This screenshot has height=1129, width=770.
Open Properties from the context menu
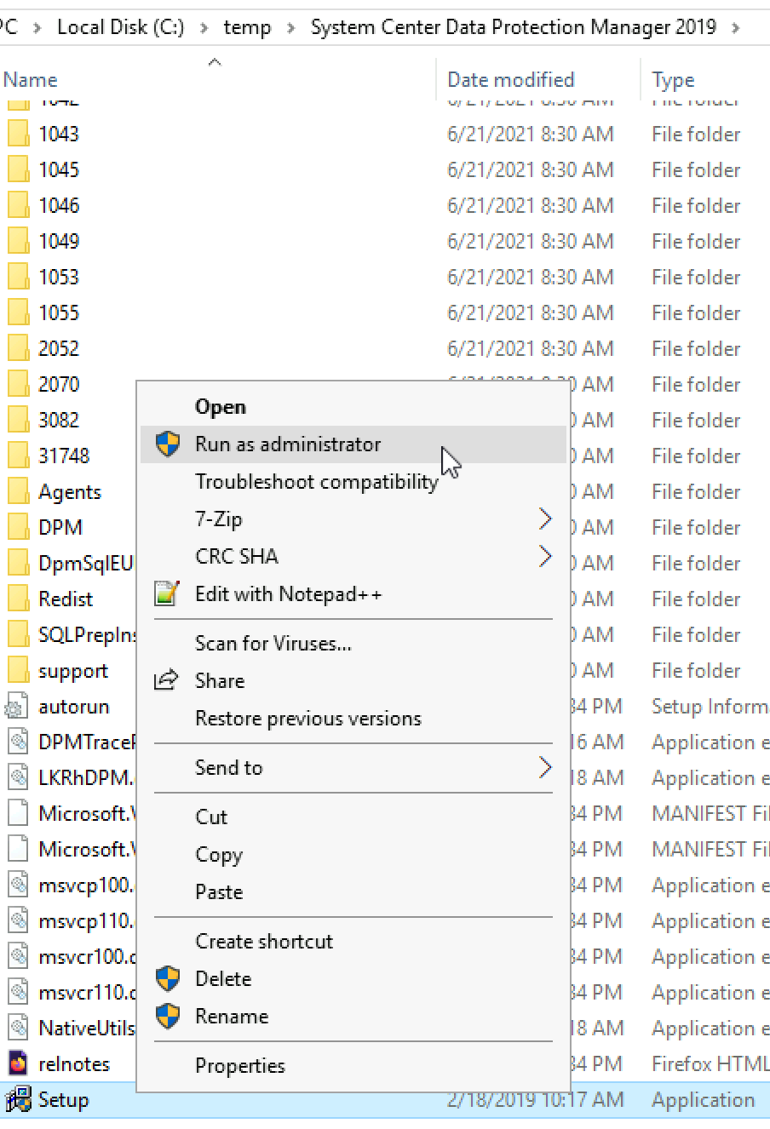[240, 1066]
